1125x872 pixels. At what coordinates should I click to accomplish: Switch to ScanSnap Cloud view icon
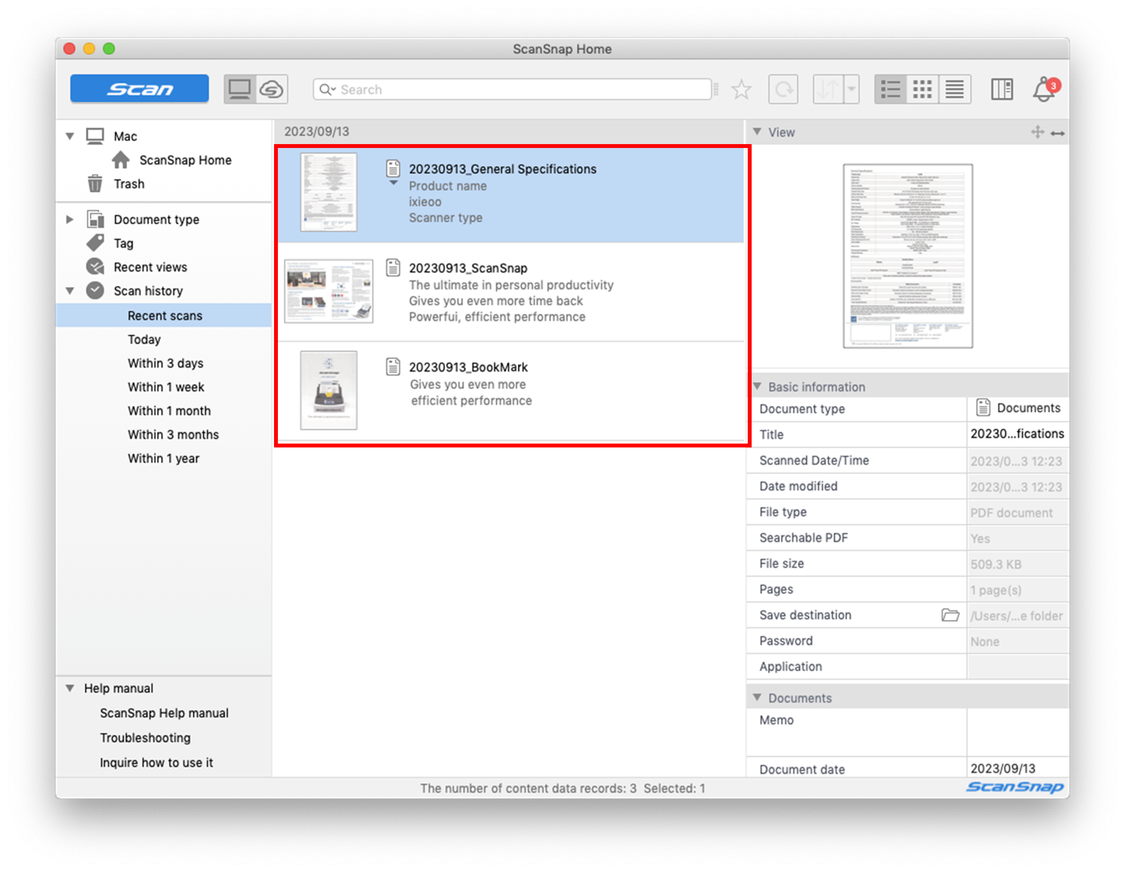tap(272, 89)
